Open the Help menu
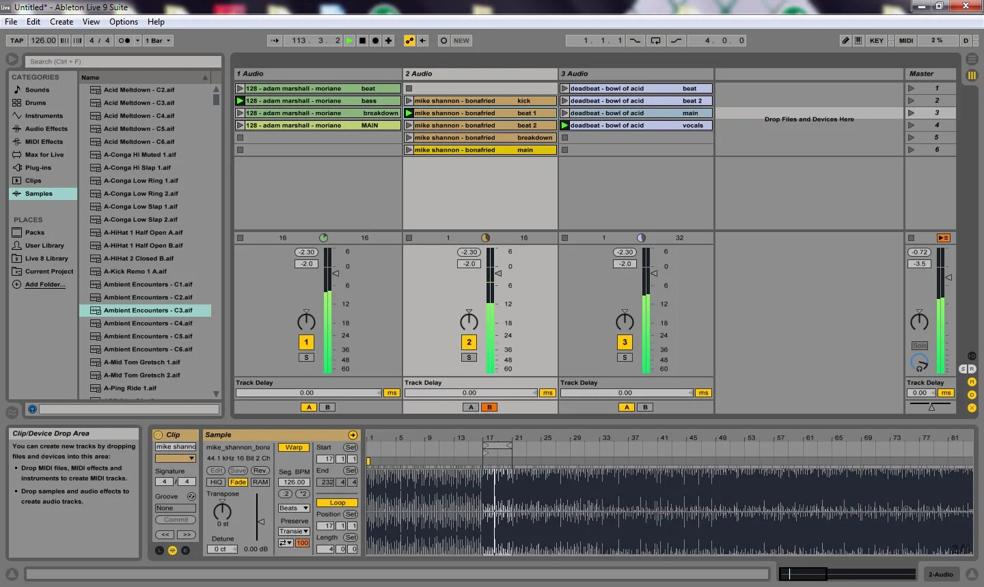984x587 pixels. [156, 22]
